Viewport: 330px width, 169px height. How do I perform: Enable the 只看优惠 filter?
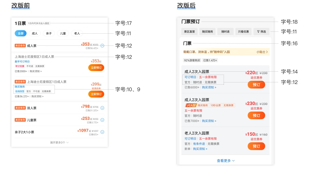coord(243,31)
